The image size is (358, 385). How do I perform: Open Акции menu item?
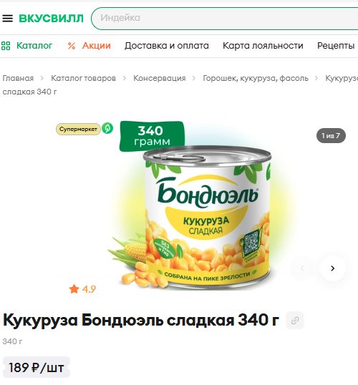(x=97, y=46)
